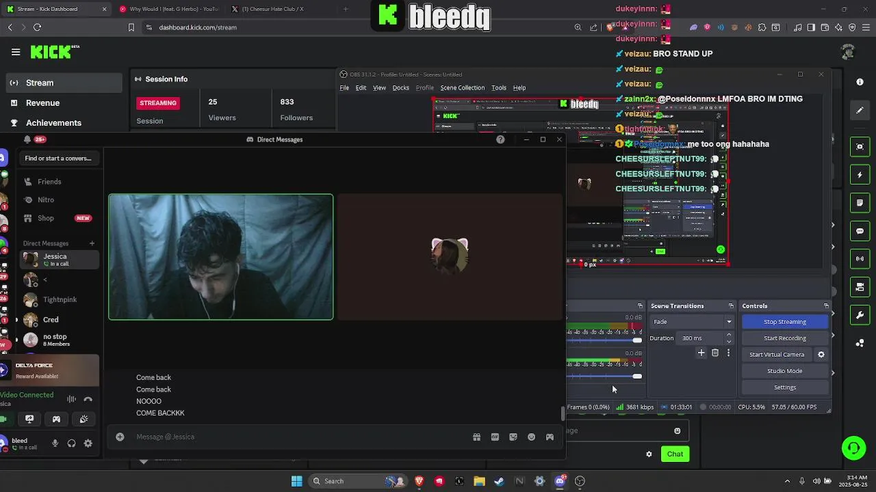Click lower audio mixer volume slider handle in OBS
The image size is (876, 492).
tap(637, 377)
